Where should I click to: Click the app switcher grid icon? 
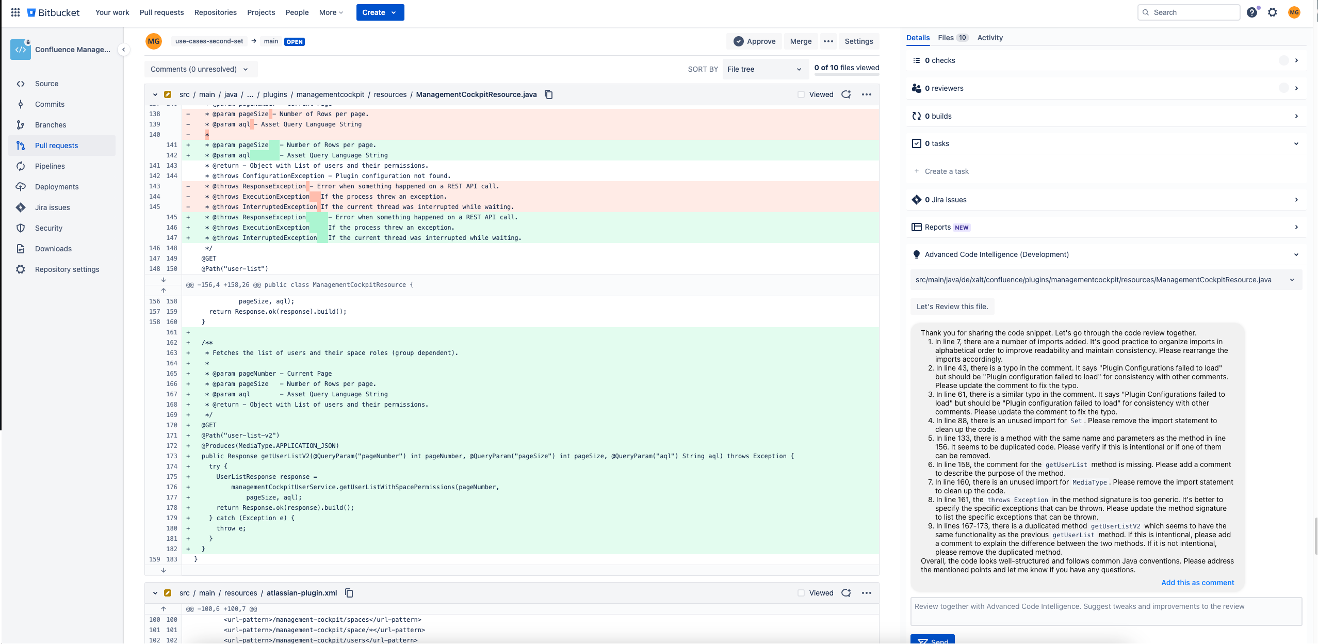click(15, 12)
